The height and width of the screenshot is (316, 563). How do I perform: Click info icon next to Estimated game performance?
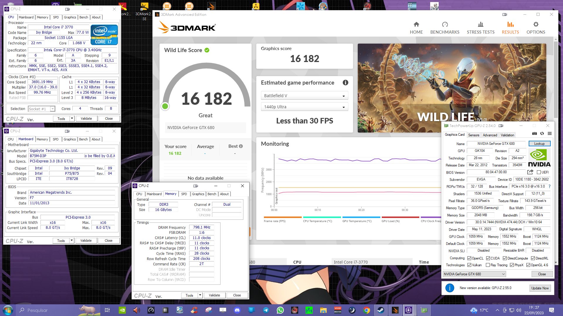345,83
